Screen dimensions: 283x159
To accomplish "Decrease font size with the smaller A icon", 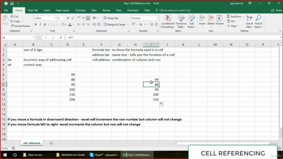I will [73, 18].
